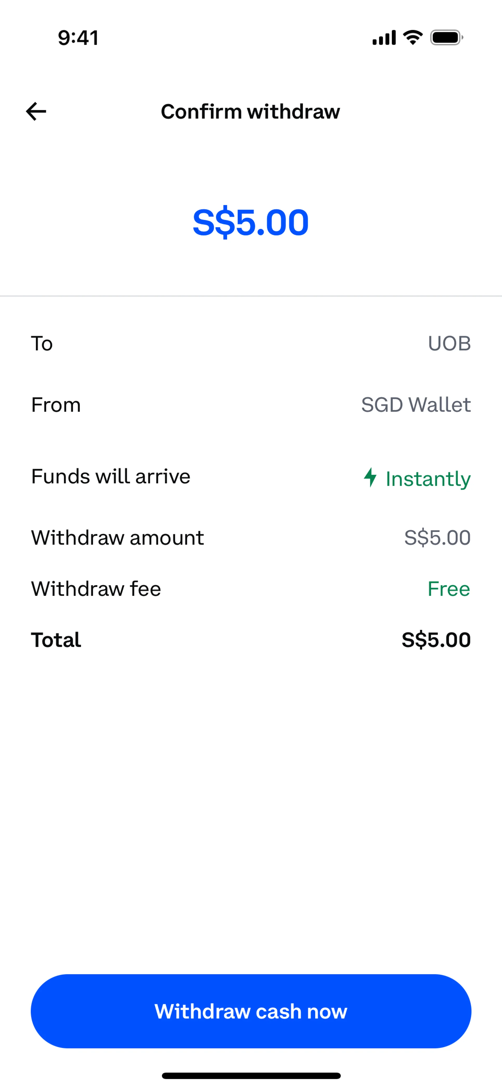Tap the Withdraw amount S$5.00 value

click(437, 538)
